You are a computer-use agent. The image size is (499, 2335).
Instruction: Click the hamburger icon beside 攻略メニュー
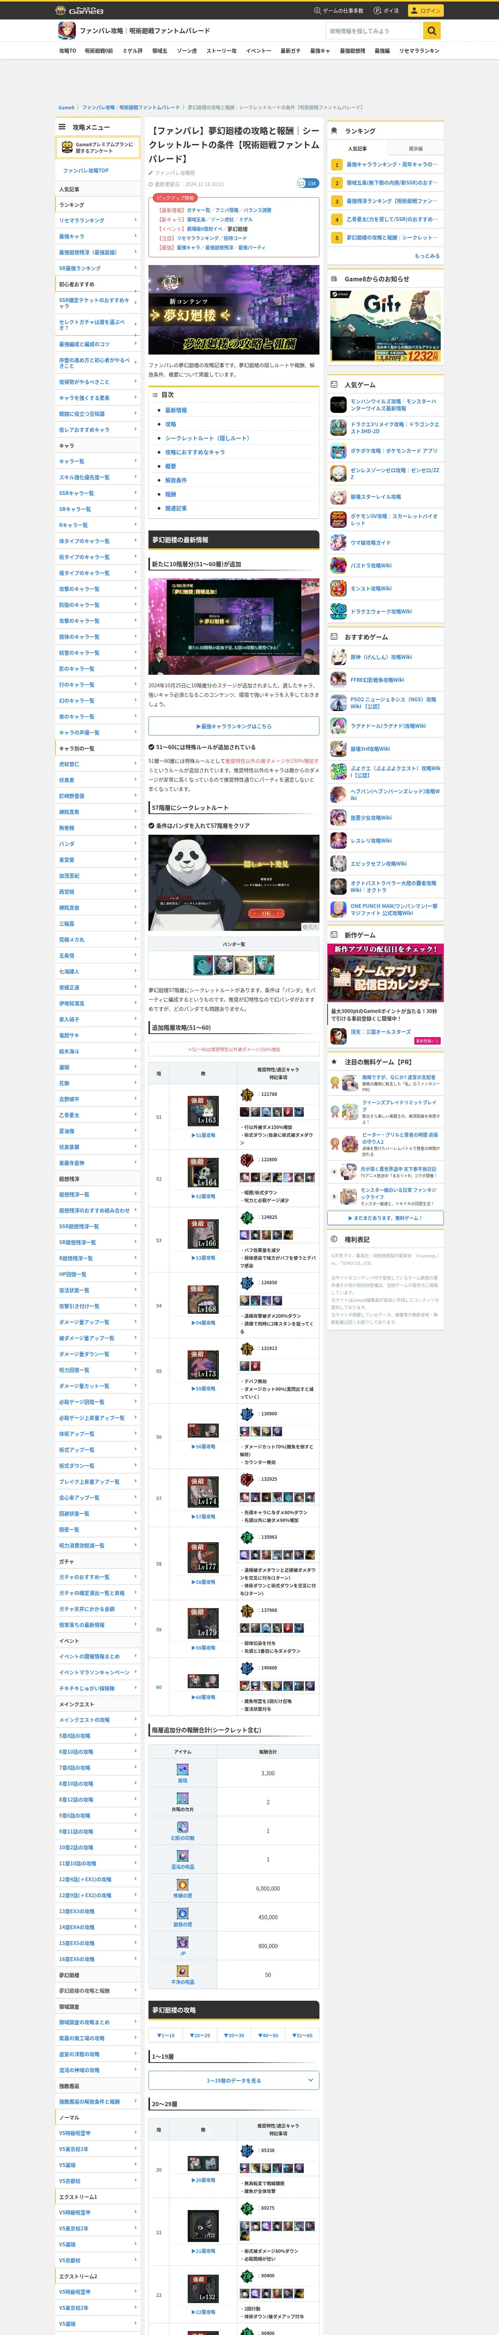coord(63,127)
